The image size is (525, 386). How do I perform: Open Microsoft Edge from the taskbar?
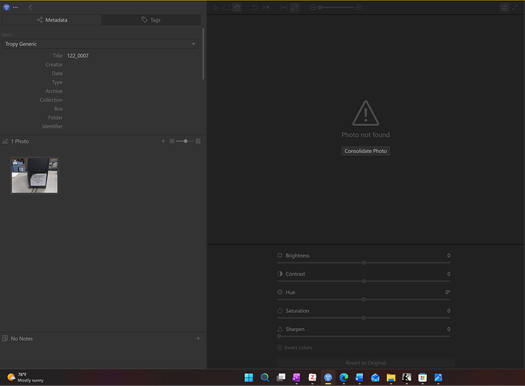pyautogui.click(x=344, y=378)
